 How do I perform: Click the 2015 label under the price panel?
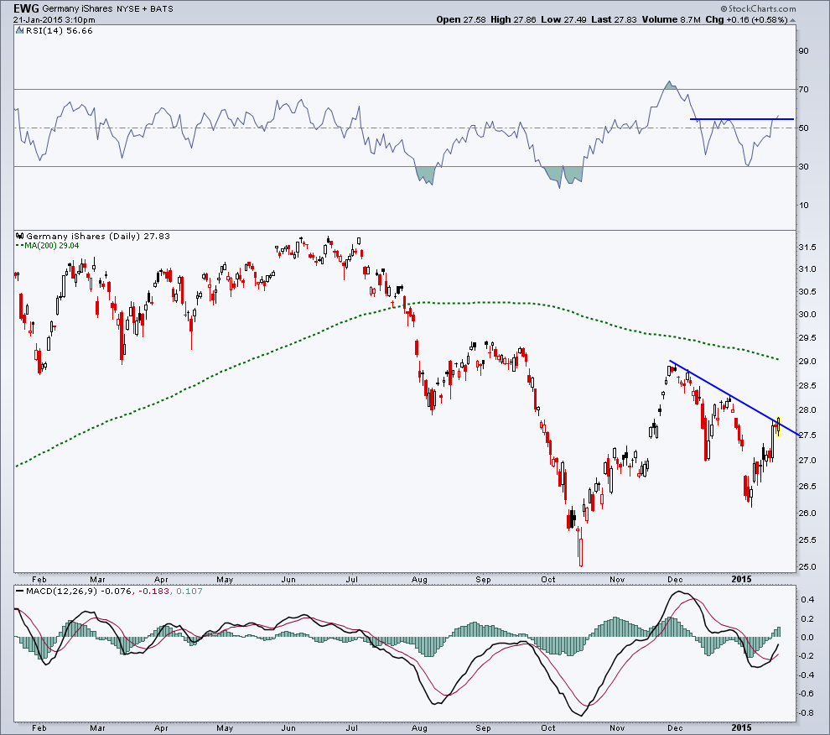[742, 579]
